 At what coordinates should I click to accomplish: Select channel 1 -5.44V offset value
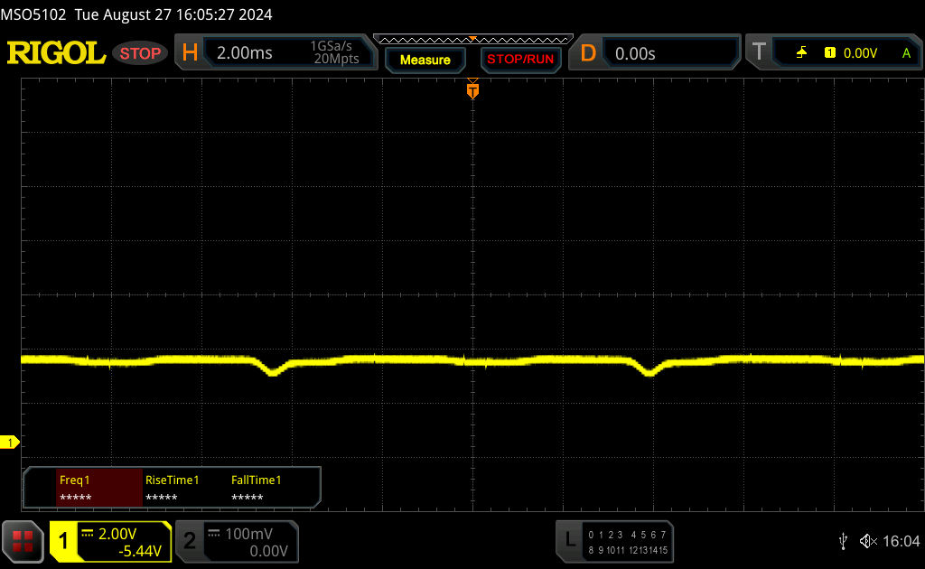point(140,551)
